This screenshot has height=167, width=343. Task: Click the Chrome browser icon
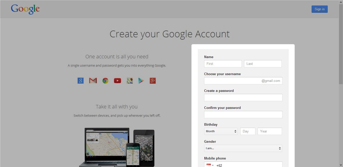click(105, 80)
